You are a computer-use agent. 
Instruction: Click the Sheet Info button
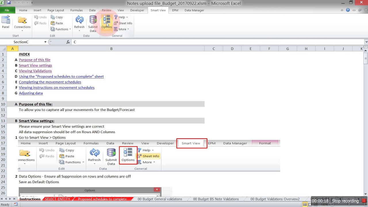pyautogui.click(x=123, y=23)
